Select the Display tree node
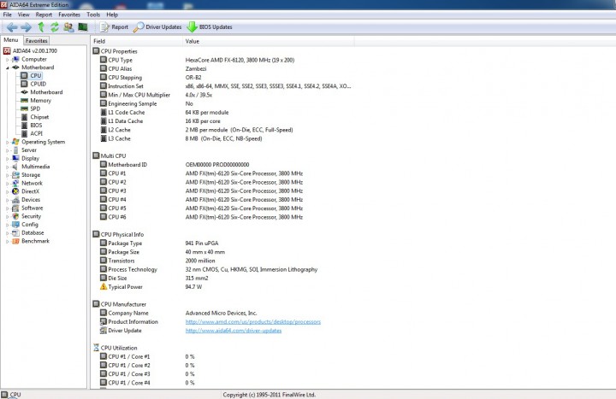 [x=26, y=158]
